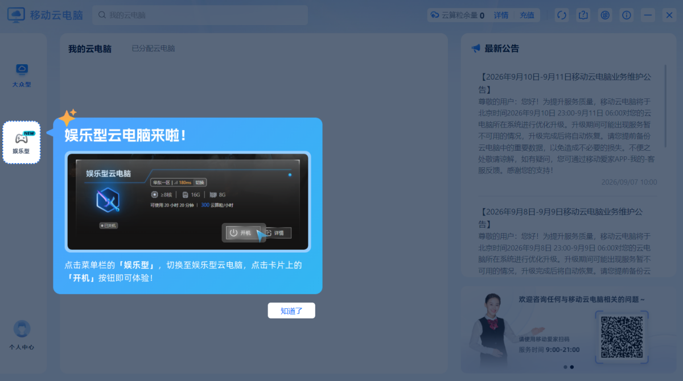Click the 知道了 button
683x381 pixels.
(x=291, y=310)
